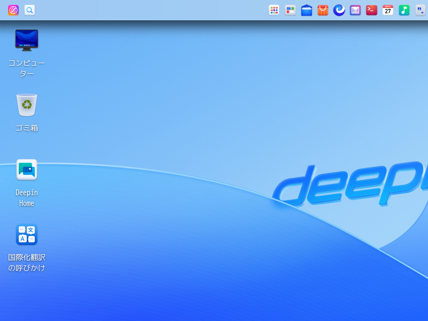Launch the red terminal icon

click(371, 10)
